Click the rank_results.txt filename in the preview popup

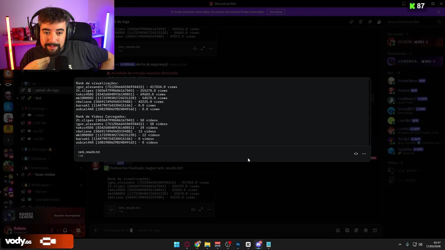click(x=89, y=152)
